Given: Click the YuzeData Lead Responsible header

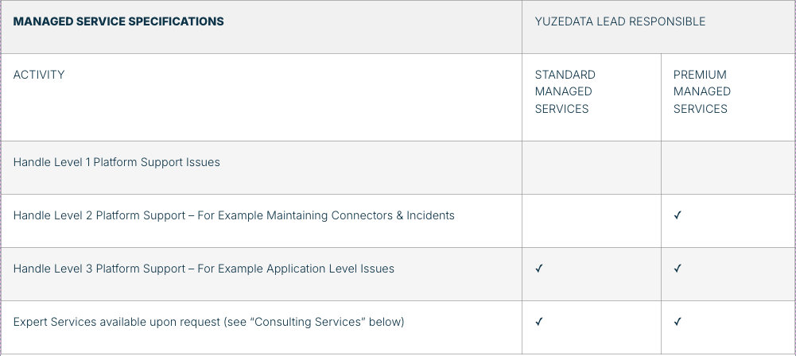Looking at the screenshot, I should point(619,21).
